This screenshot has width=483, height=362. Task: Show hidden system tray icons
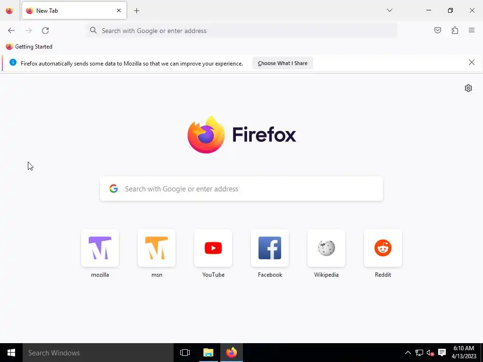[408, 353]
